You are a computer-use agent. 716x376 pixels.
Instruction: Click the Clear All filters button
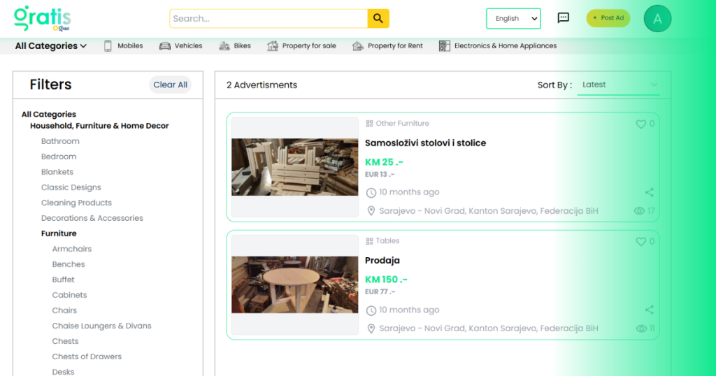170,85
